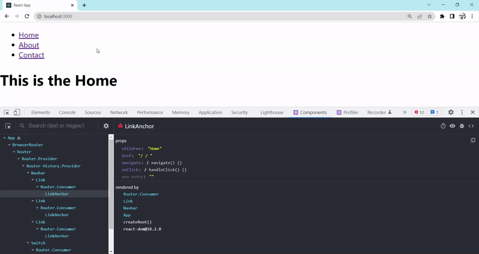Screen dimensions: 479x254
Task: Open the Lighthouse tab
Action: click(272, 112)
